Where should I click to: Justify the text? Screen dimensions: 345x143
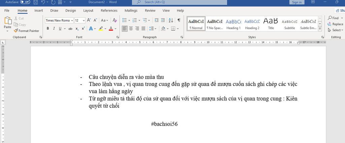(x=143, y=29)
